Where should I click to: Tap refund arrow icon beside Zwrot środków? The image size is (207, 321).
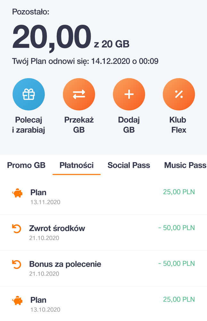pos(16,229)
